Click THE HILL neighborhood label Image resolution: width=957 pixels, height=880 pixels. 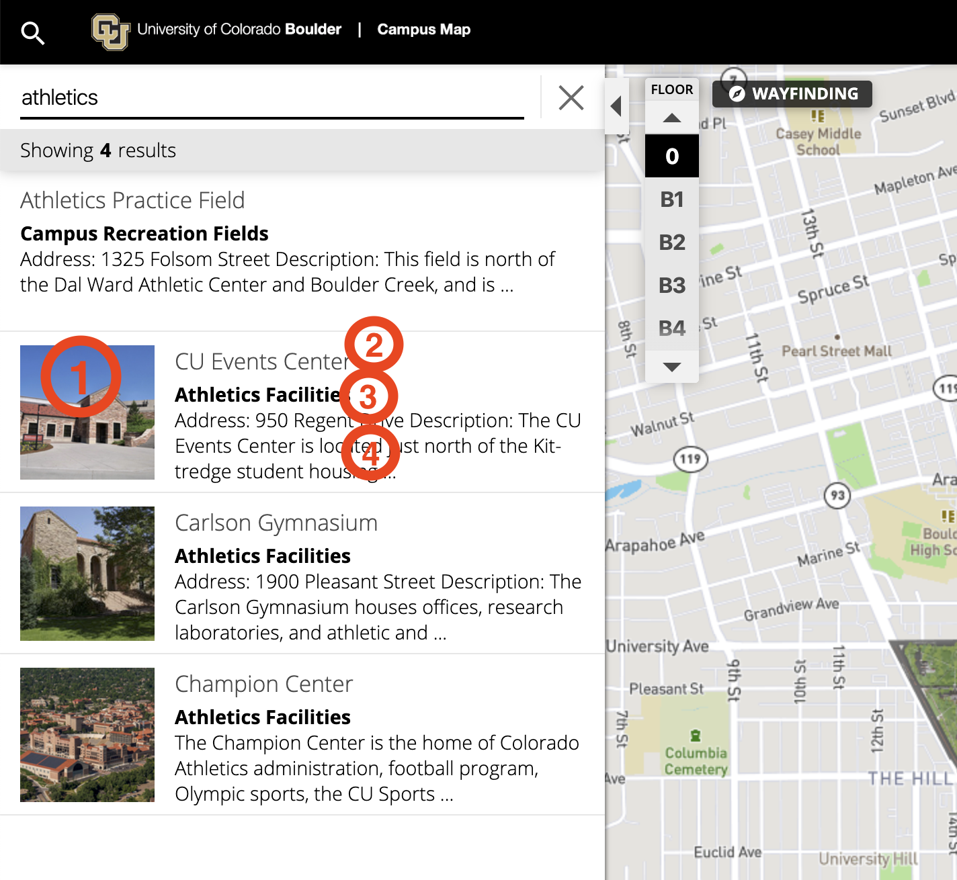[910, 779]
